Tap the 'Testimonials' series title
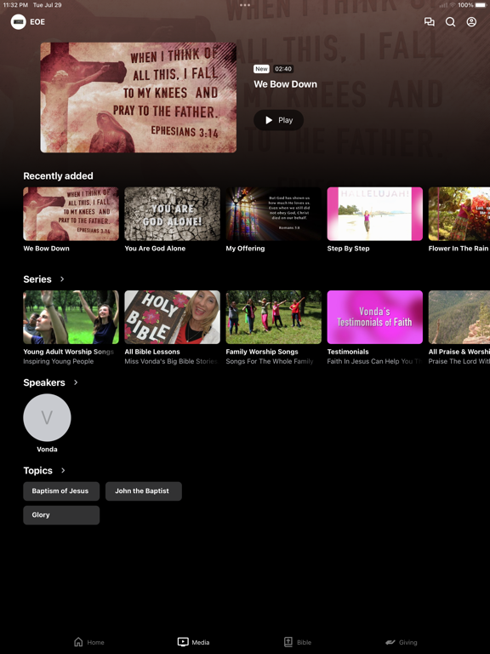Image resolution: width=490 pixels, height=654 pixels. (x=348, y=352)
